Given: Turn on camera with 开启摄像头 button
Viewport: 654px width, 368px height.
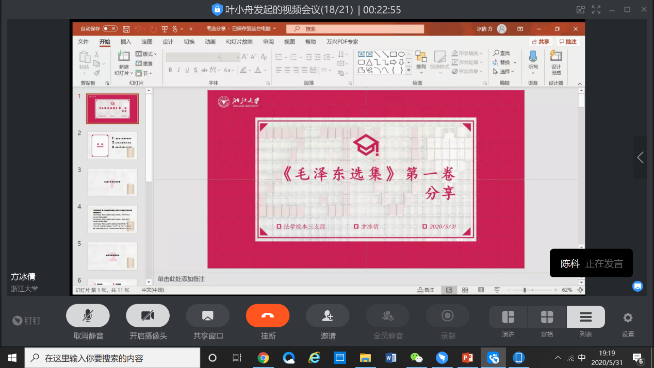Looking at the screenshot, I should coord(148,316).
